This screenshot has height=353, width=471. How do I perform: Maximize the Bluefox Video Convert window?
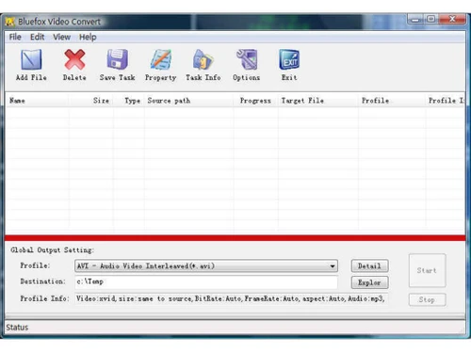pyautogui.click(x=431, y=20)
